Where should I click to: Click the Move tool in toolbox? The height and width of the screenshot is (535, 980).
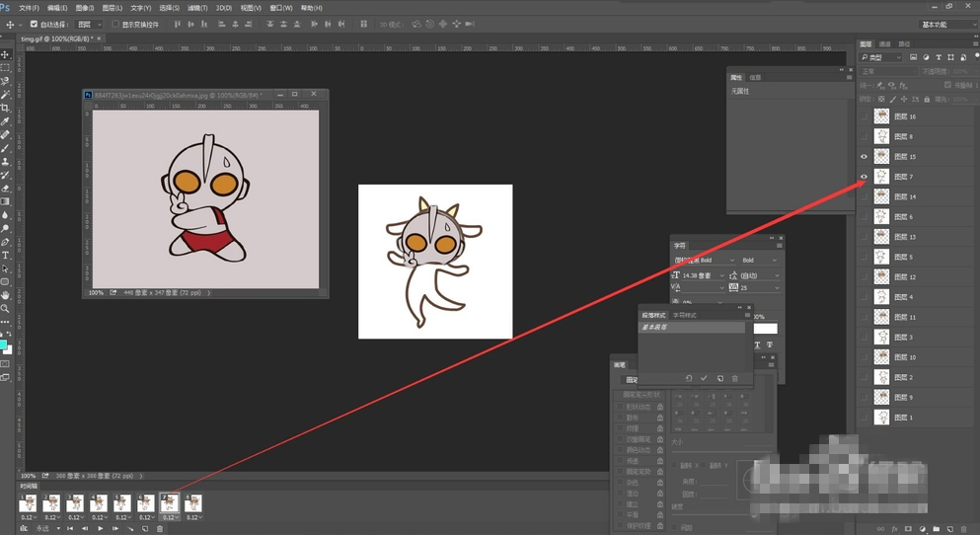pyautogui.click(x=6, y=54)
